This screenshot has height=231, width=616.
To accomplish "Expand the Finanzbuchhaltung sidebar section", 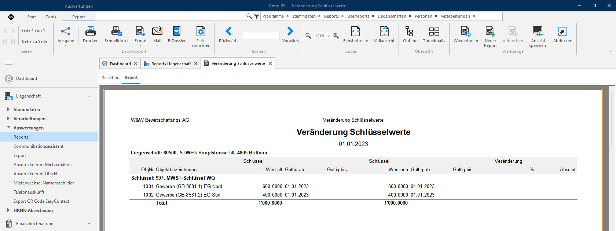I will (x=89, y=224).
